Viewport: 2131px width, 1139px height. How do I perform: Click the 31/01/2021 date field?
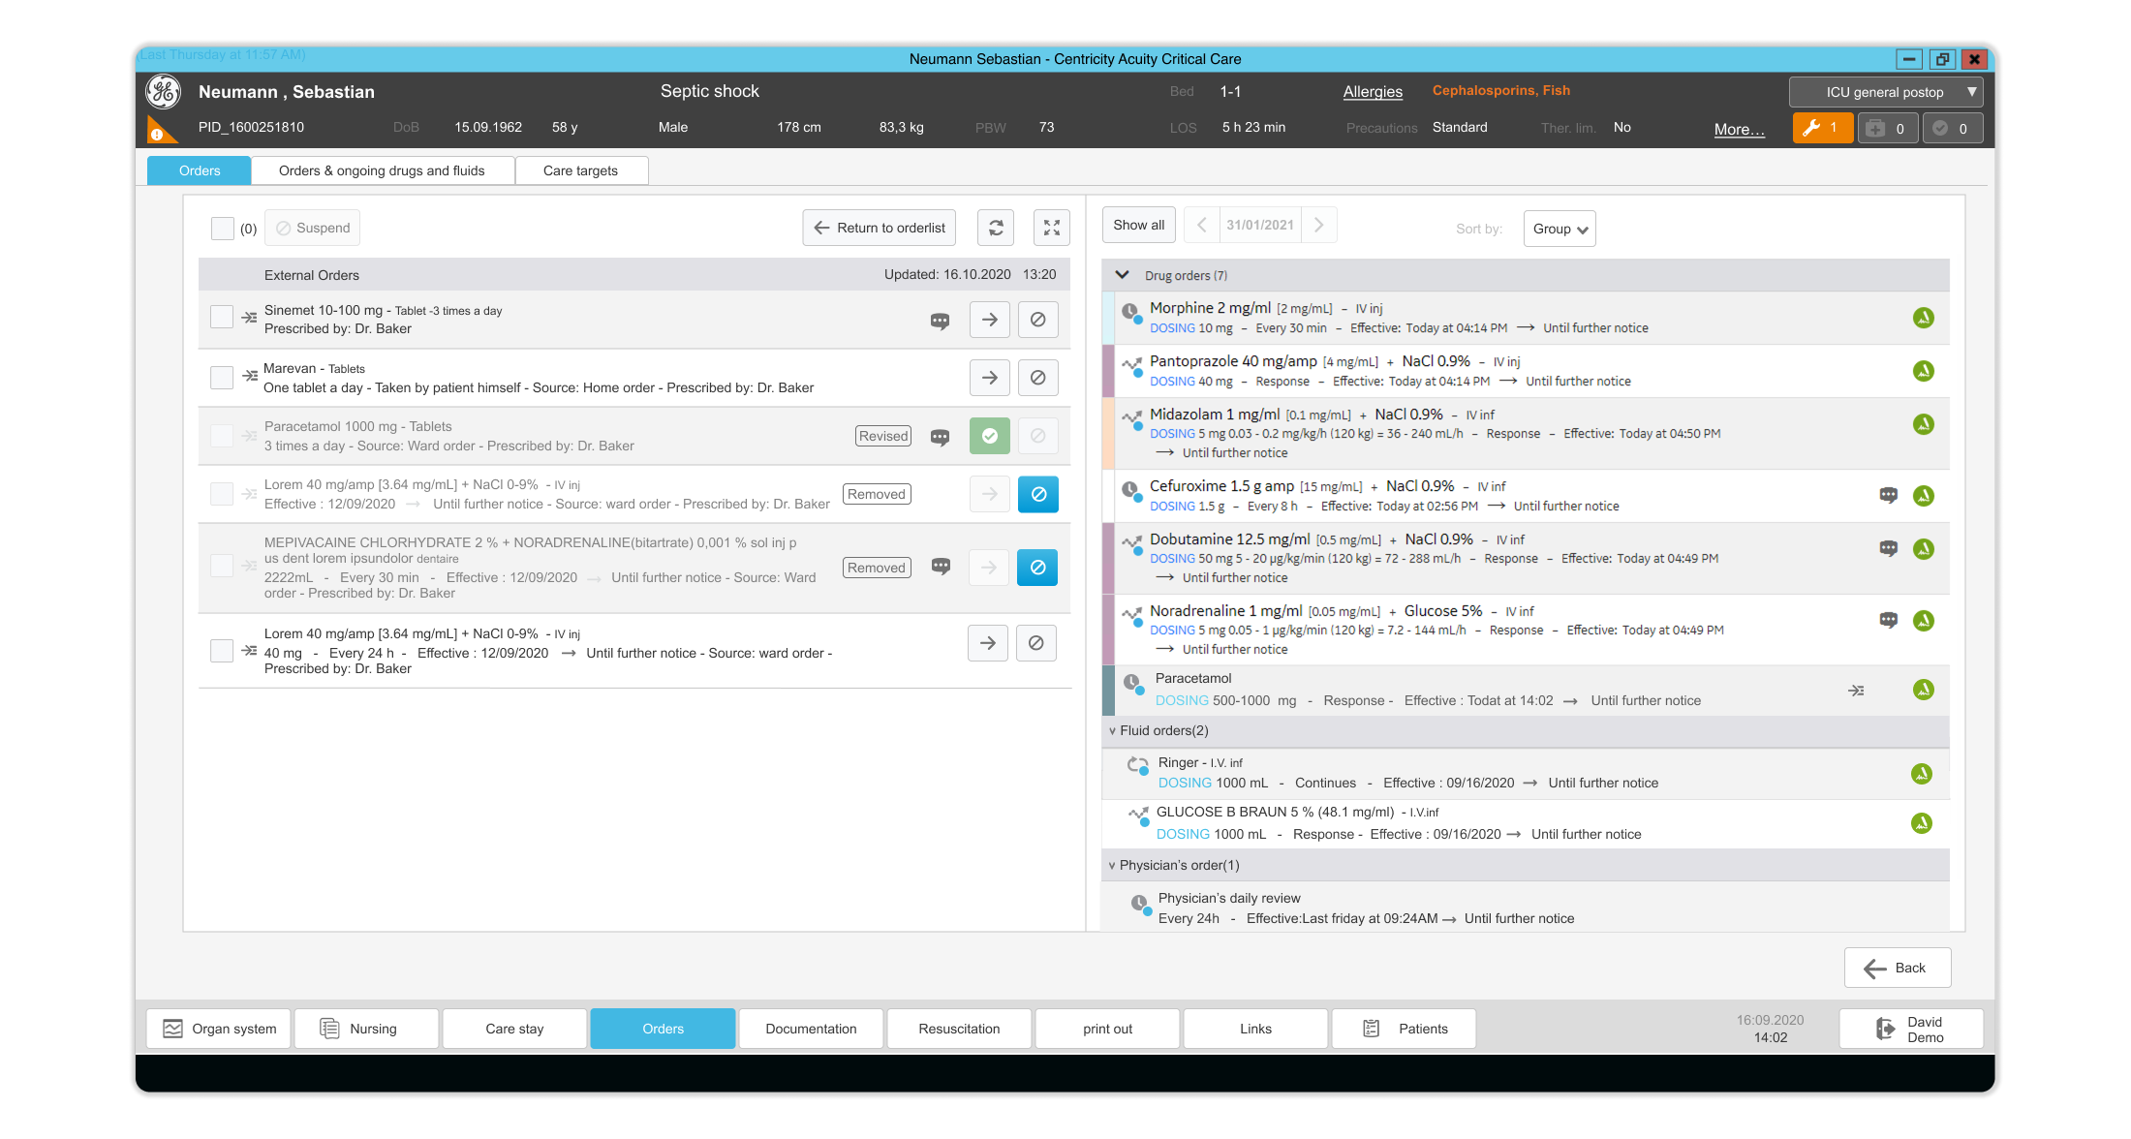point(1260,226)
